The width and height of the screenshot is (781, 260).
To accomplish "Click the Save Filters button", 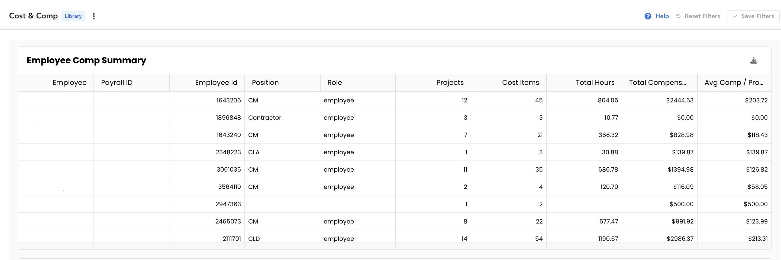I will coord(753,16).
